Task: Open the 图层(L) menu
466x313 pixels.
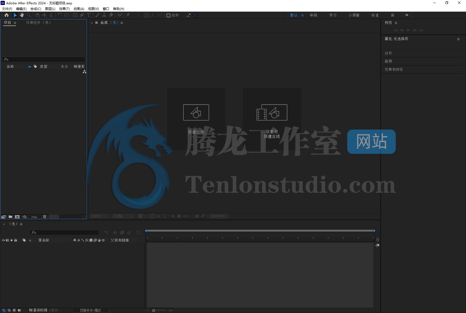Action: 50,9
